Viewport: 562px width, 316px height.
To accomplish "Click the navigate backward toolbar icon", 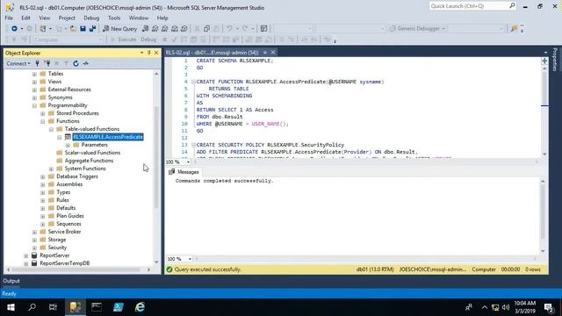I will [x=14, y=28].
